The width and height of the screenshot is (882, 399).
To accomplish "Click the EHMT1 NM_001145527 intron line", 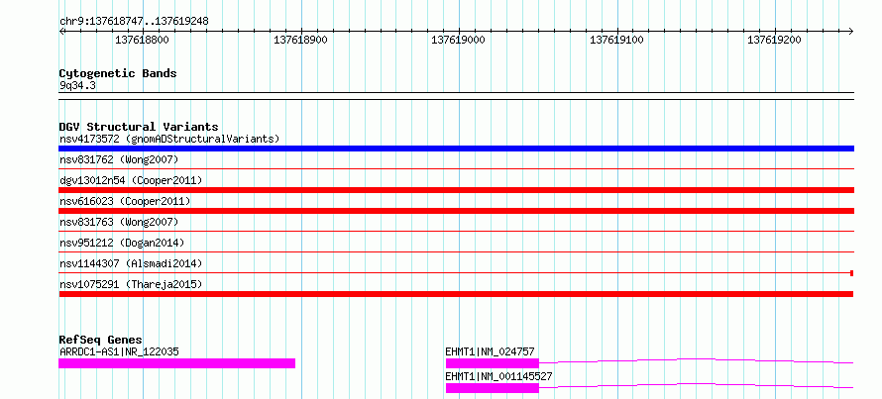I will [697, 385].
